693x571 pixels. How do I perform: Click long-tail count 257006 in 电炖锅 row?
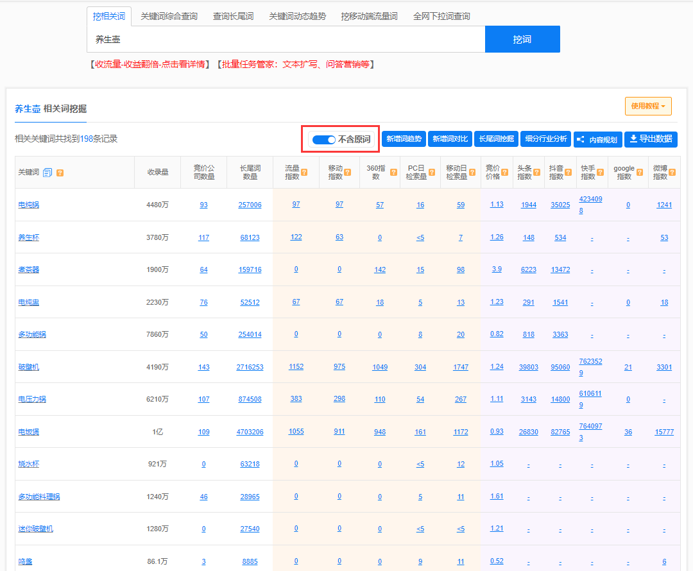tap(250, 205)
